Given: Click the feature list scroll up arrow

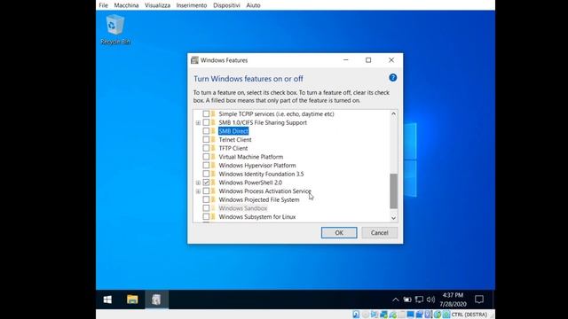Looking at the screenshot, I should (393, 113).
